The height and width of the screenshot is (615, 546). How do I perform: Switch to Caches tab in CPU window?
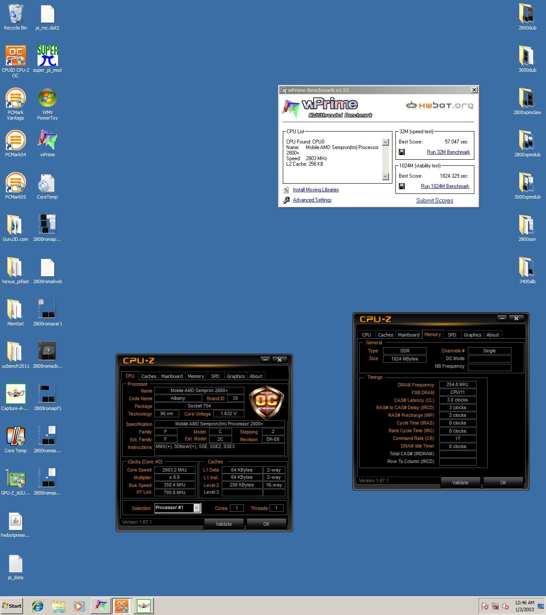(148, 376)
